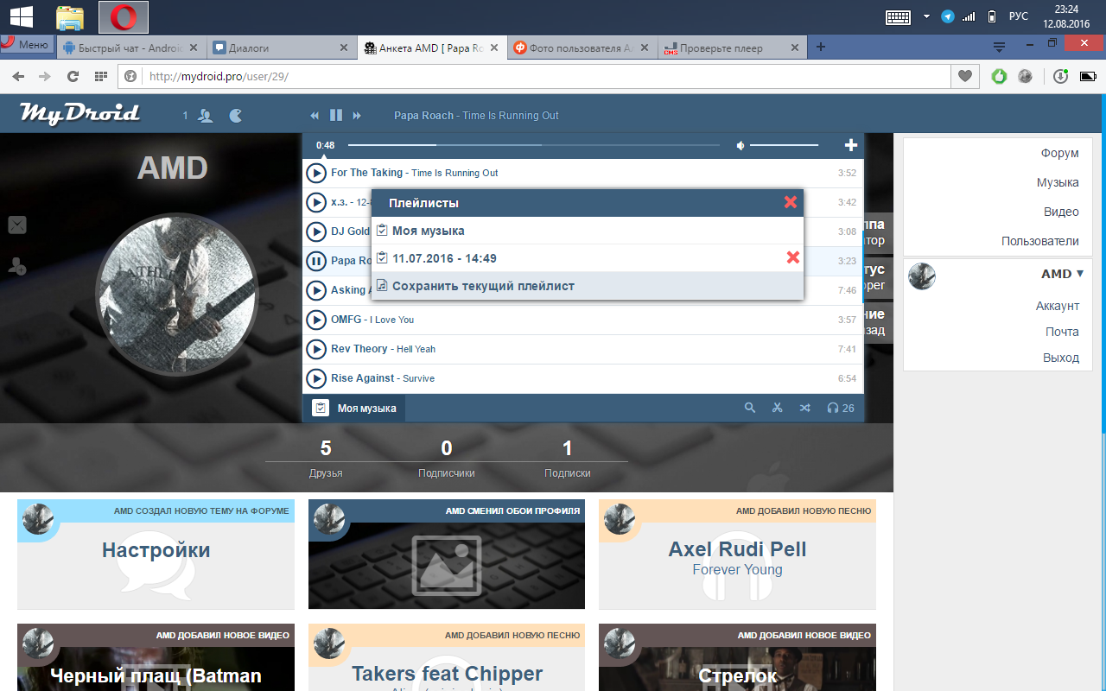Click the envelope message icon on the profile
Screen dimensions: 1106x691
point(17,225)
